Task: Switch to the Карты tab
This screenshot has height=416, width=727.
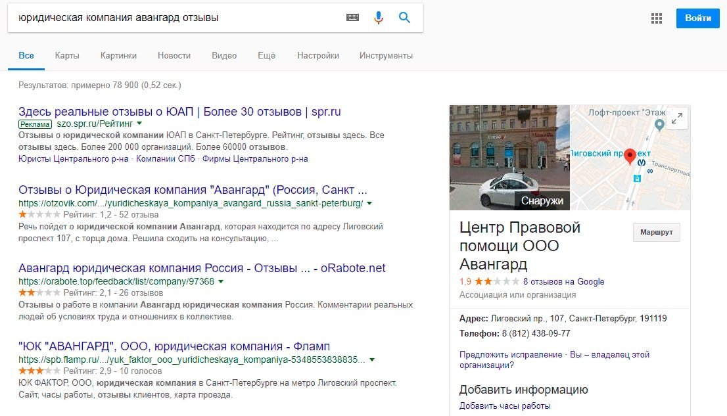Action: pos(67,56)
